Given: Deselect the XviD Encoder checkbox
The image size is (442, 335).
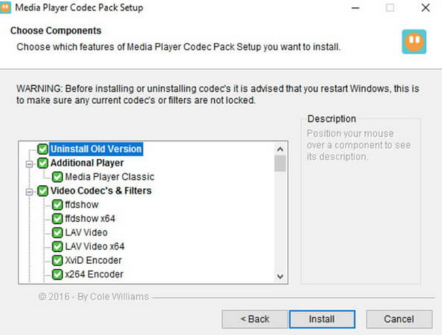Looking at the screenshot, I should pos(57,261).
